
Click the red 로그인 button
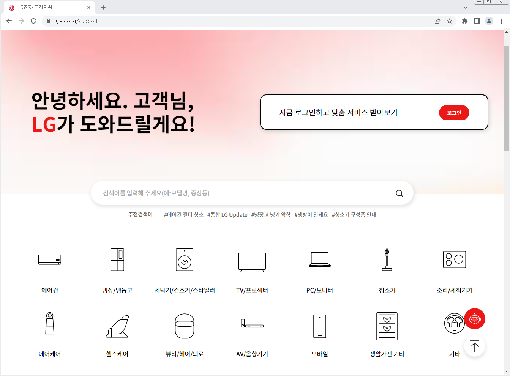click(x=454, y=113)
